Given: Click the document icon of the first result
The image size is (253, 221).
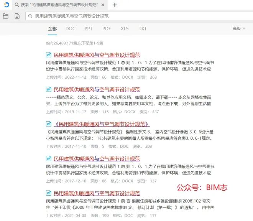Looking at the screenshot, I should pos(49,55).
